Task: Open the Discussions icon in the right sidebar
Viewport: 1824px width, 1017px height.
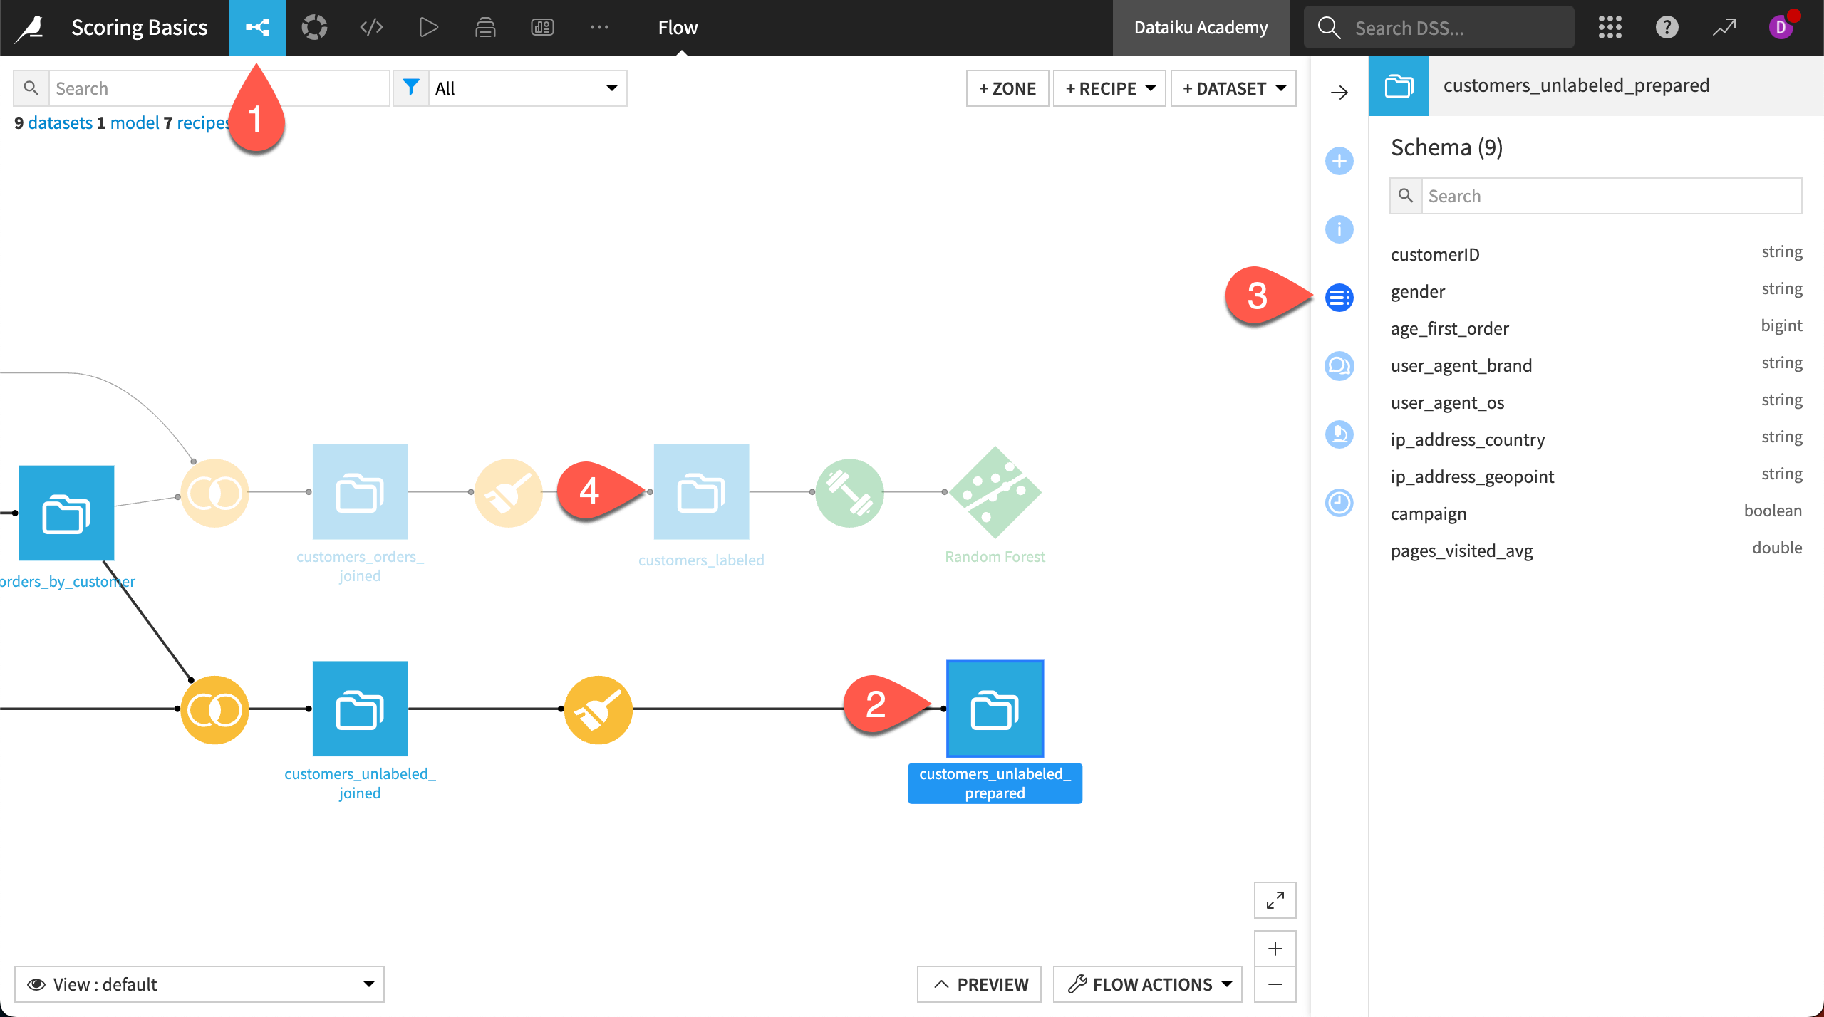Action: [1339, 365]
